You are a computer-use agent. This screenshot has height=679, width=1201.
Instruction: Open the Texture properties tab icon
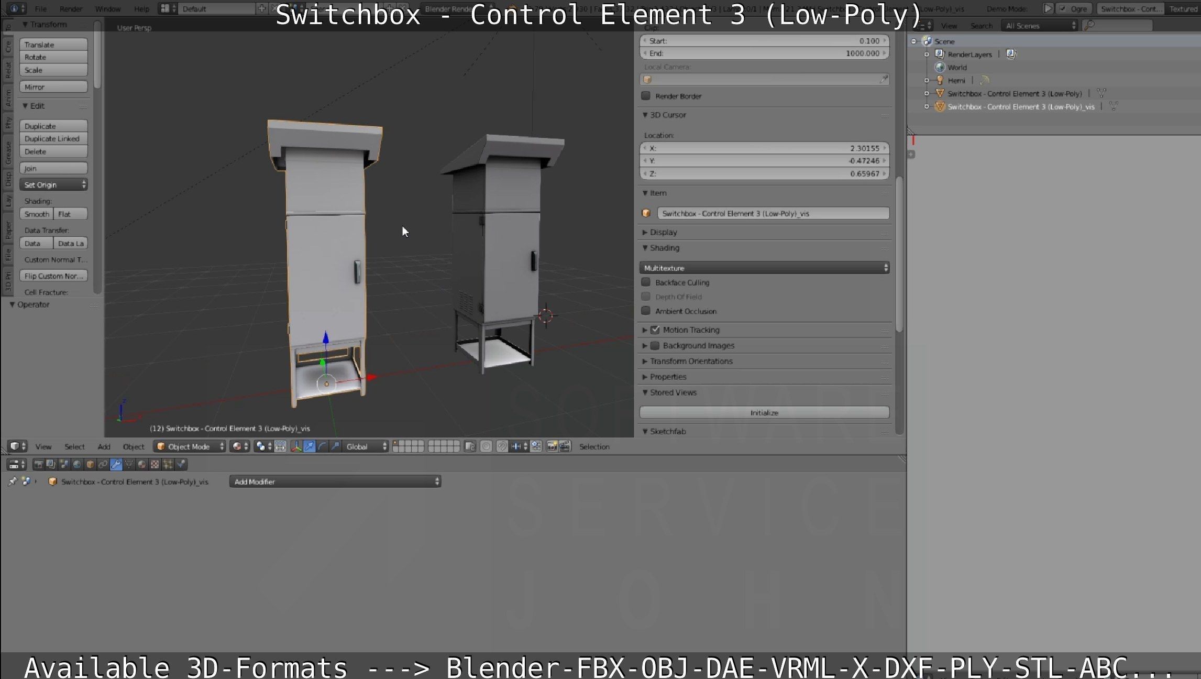pyautogui.click(x=155, y=464)
